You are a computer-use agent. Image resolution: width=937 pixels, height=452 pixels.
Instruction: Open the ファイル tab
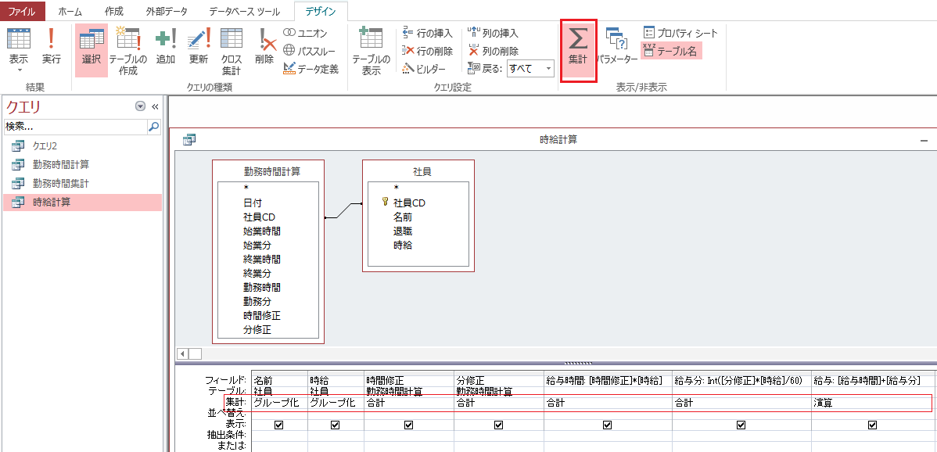[23, 11]
